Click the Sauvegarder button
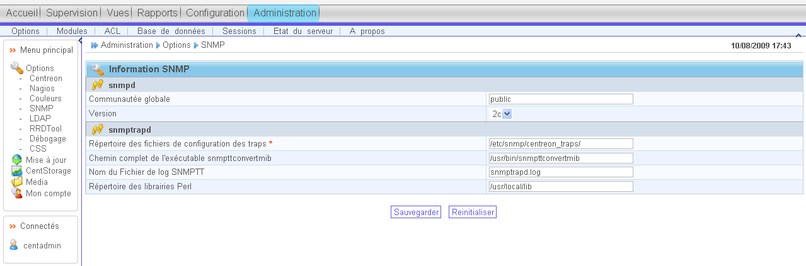The width and height of the screenshot is (806, 266). pyautogui.click(x=416, y=212)
